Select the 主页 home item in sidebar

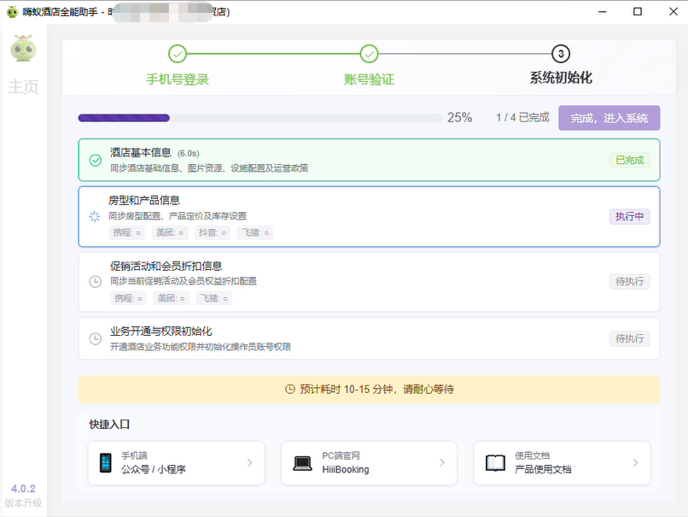tap(23, 85)
